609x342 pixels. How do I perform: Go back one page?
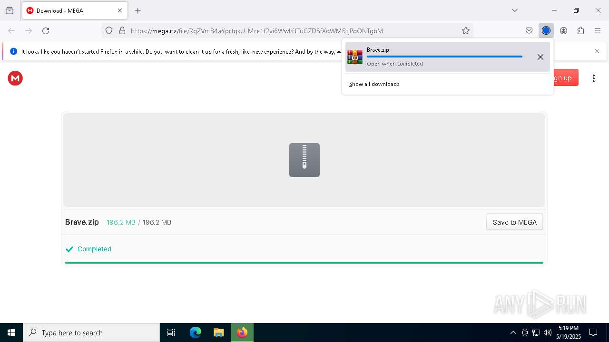click(x=11, y=31)
